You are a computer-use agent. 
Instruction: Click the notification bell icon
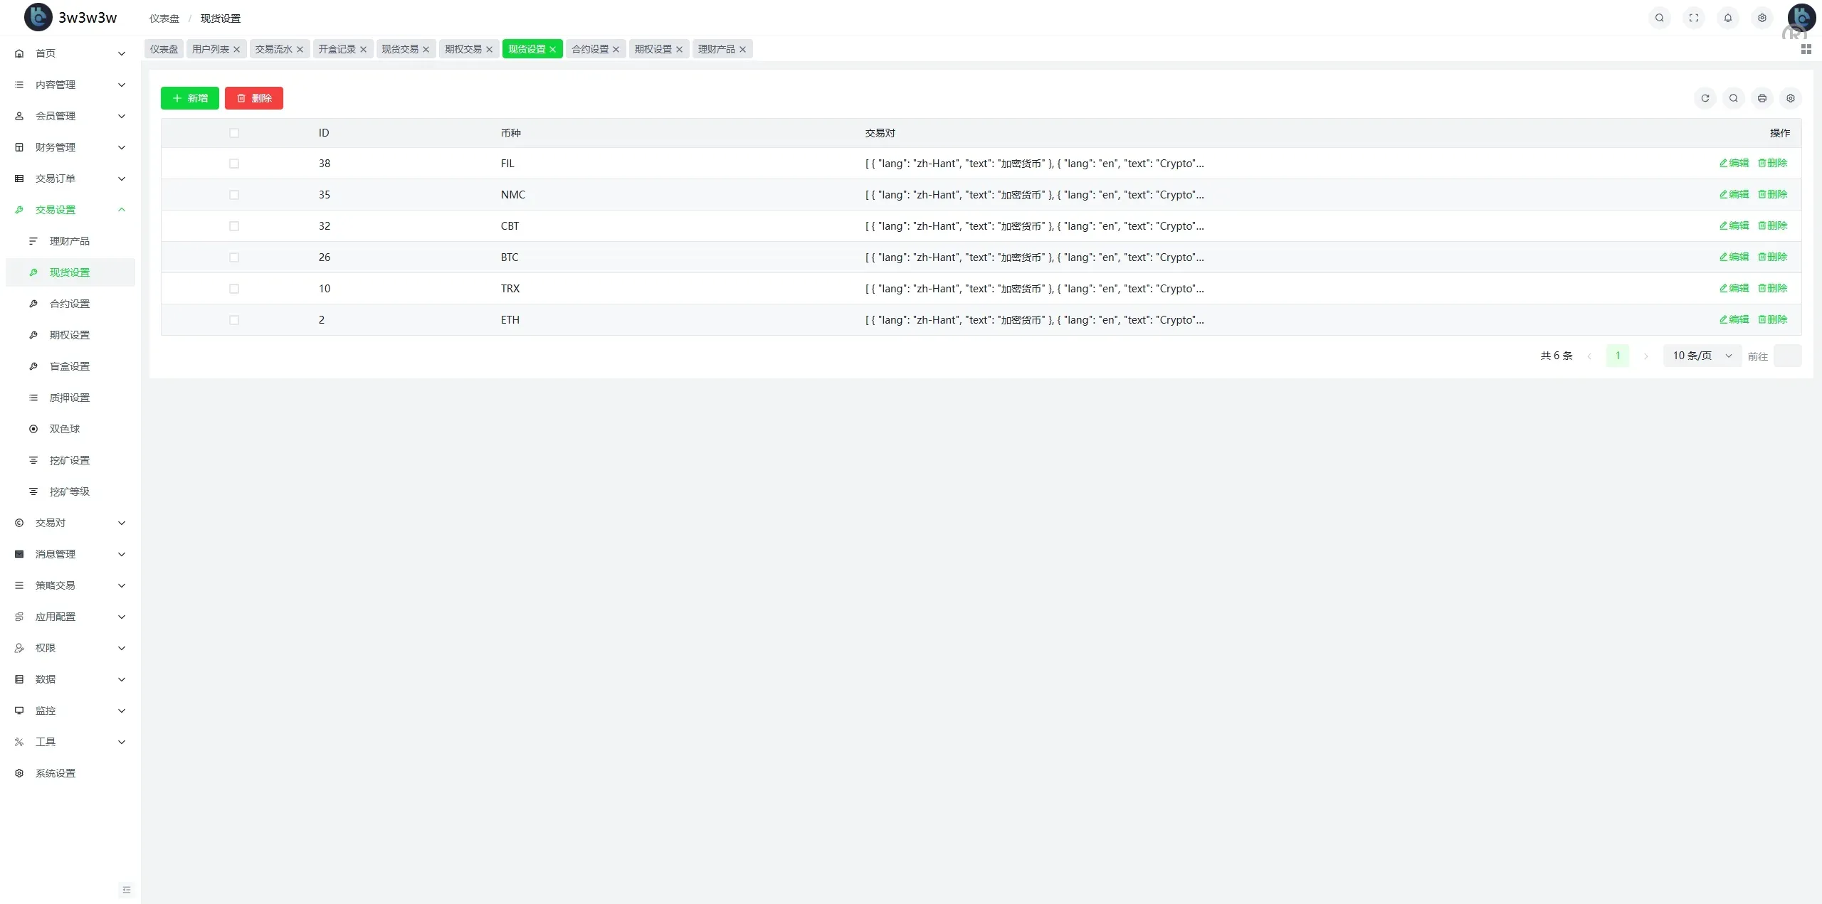(1727, 18)
